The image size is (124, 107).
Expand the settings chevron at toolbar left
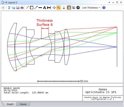point(3,8)
